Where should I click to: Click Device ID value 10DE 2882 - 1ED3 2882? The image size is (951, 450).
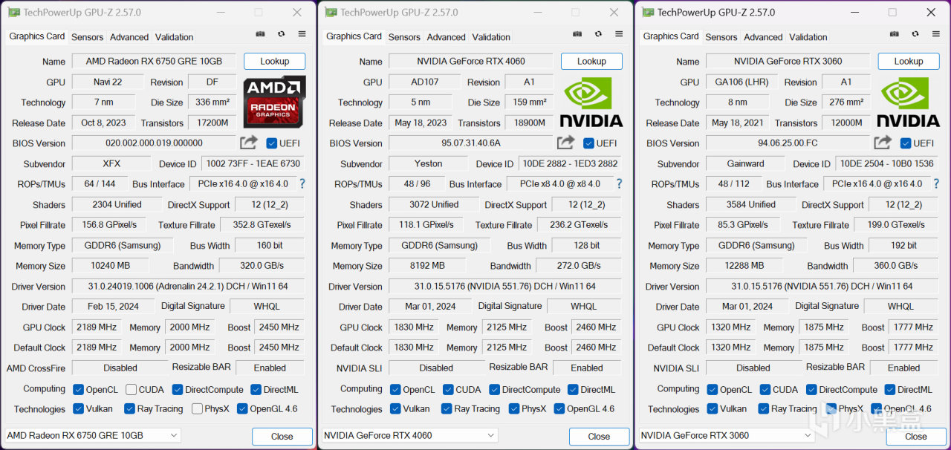(570, 163)
